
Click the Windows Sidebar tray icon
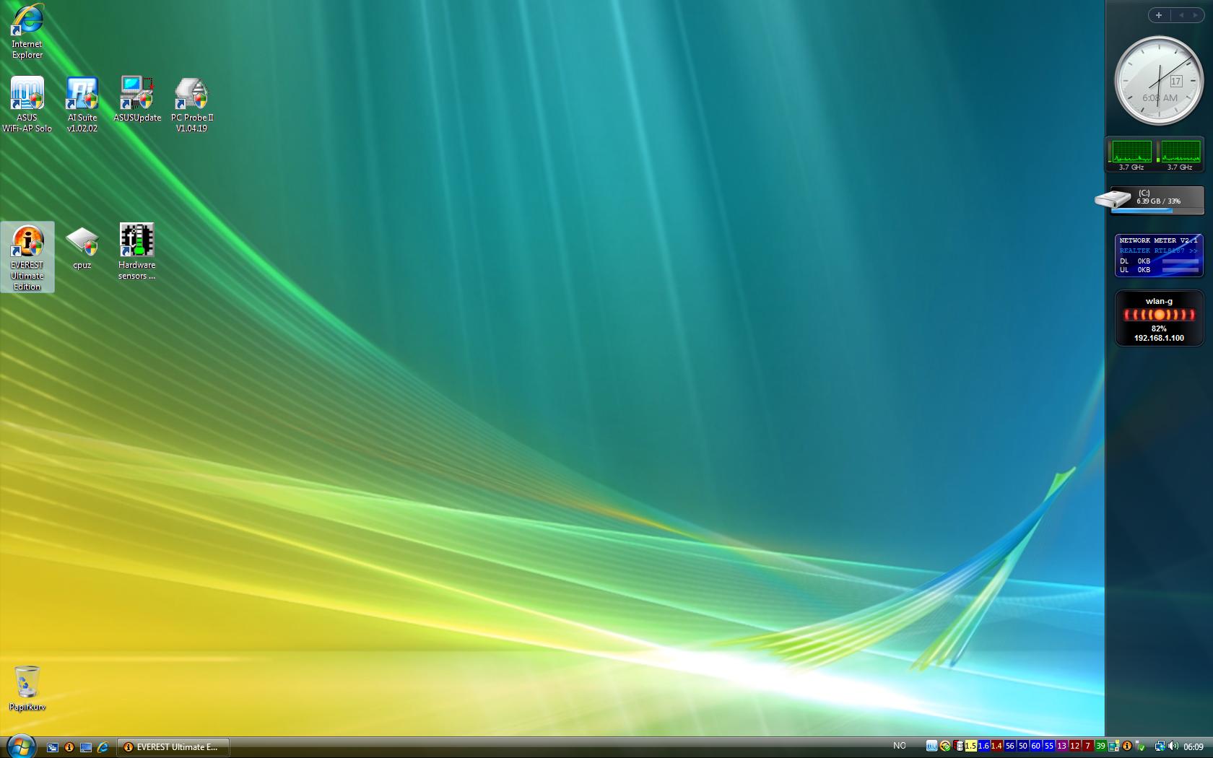click(x=1114, y=746)
